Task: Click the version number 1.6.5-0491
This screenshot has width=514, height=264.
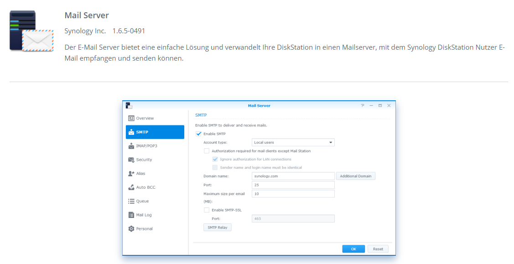Action: [x=129, y=31]
